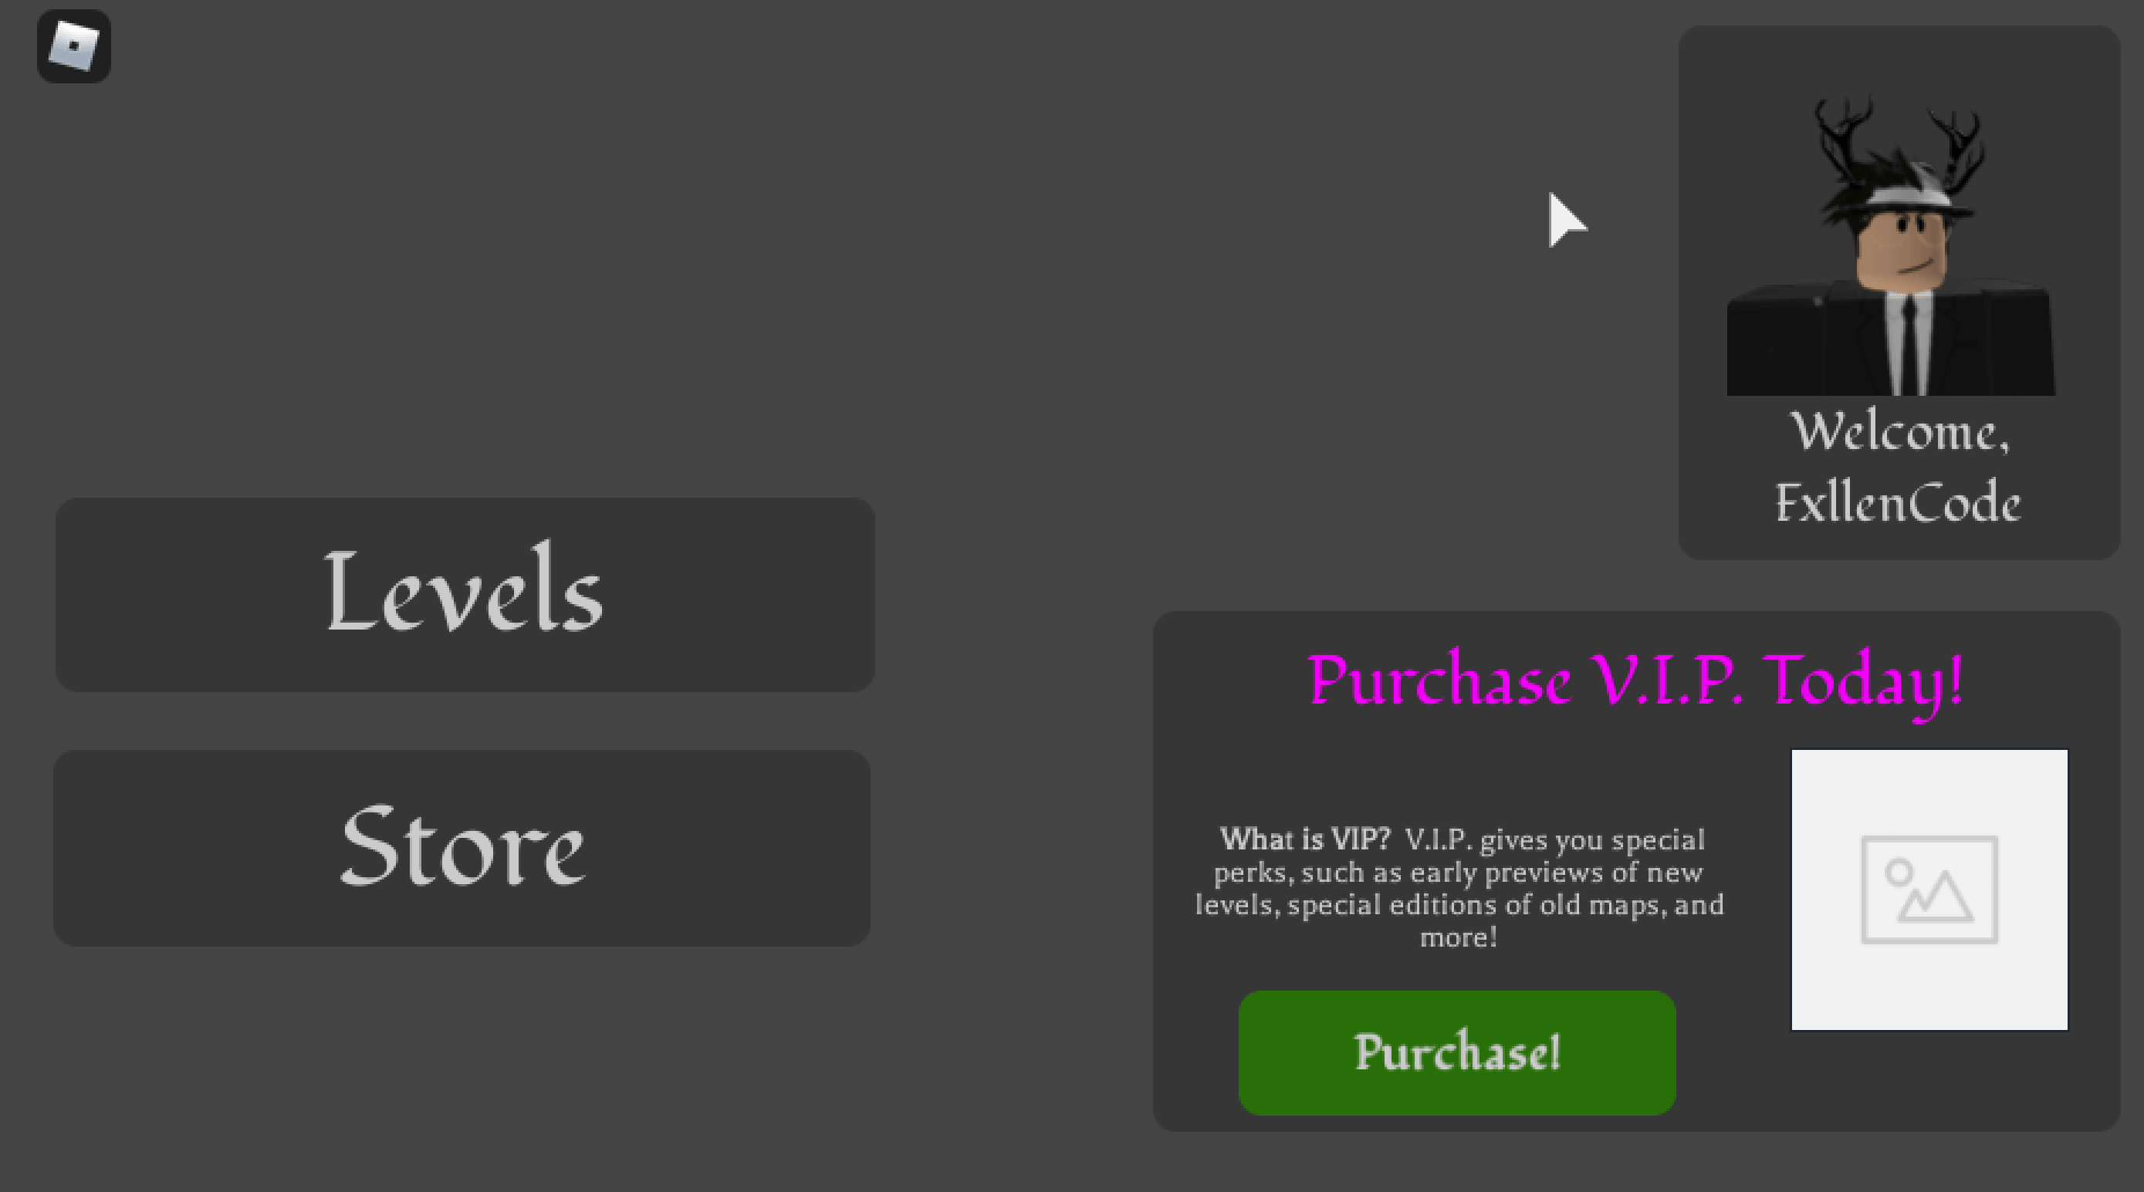Open the Roblox menu icon
Image resolution: width=2144 pixels, height=1192 pixels.
pos(73,46)
